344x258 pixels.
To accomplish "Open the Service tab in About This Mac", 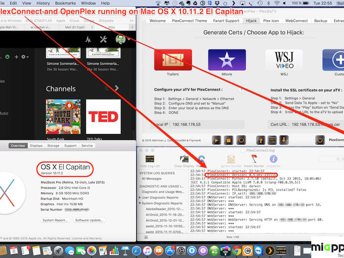I will [x=87, y=146].
